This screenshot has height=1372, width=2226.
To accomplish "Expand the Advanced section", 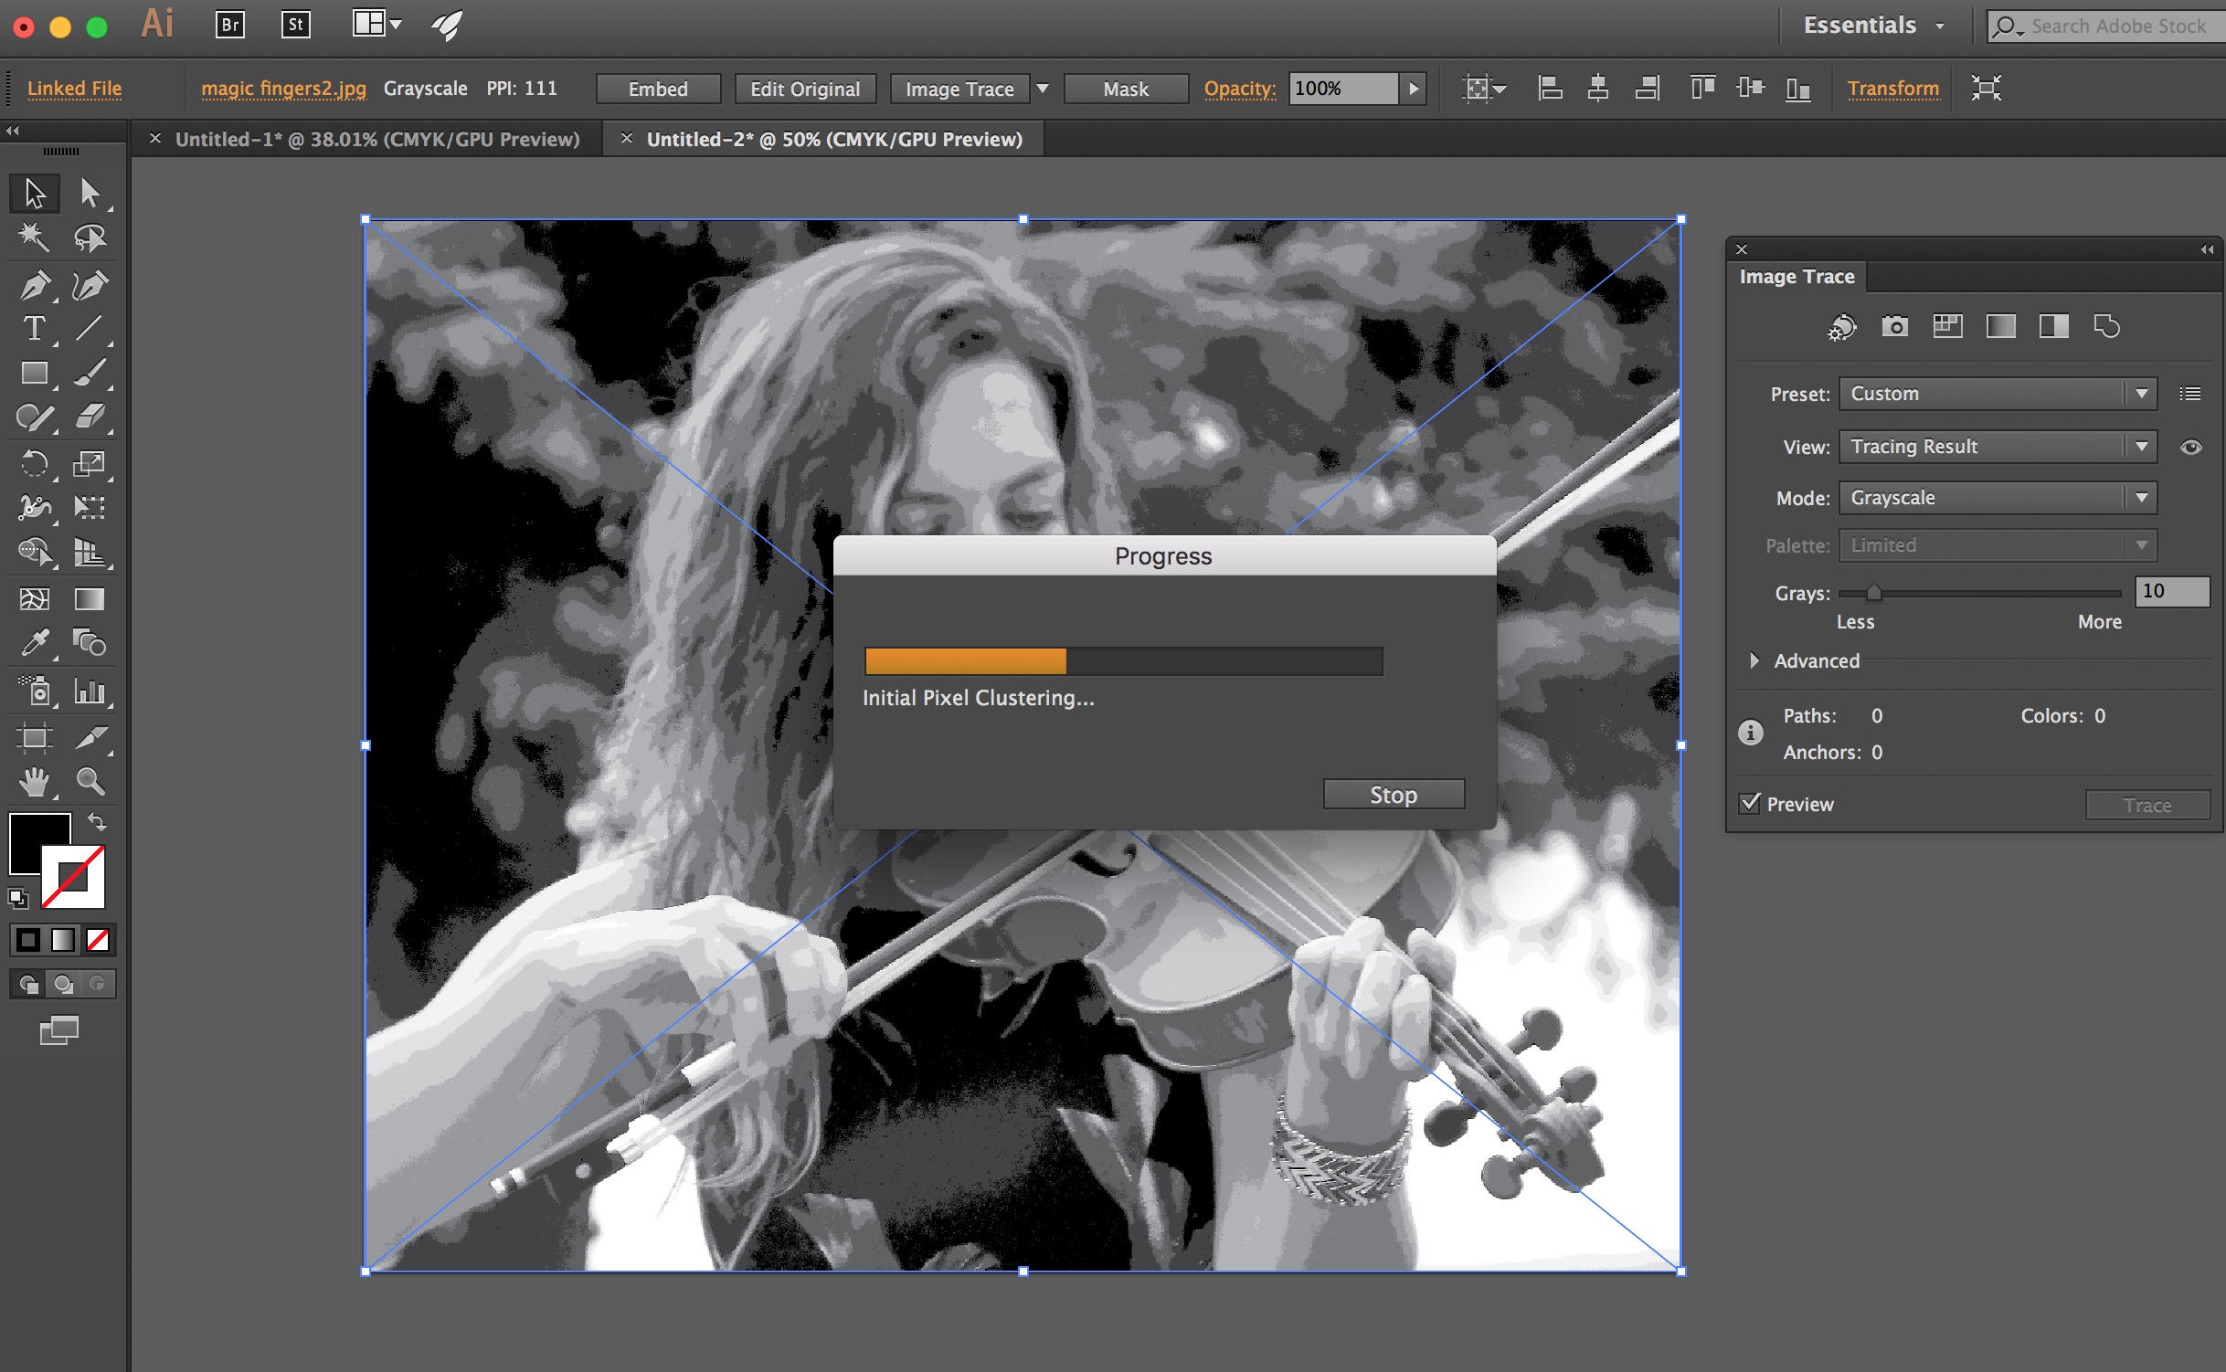I will [x=1754, y=660].
